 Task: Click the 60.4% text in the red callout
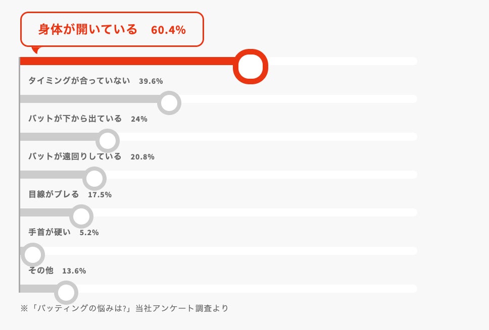point(168,30)
